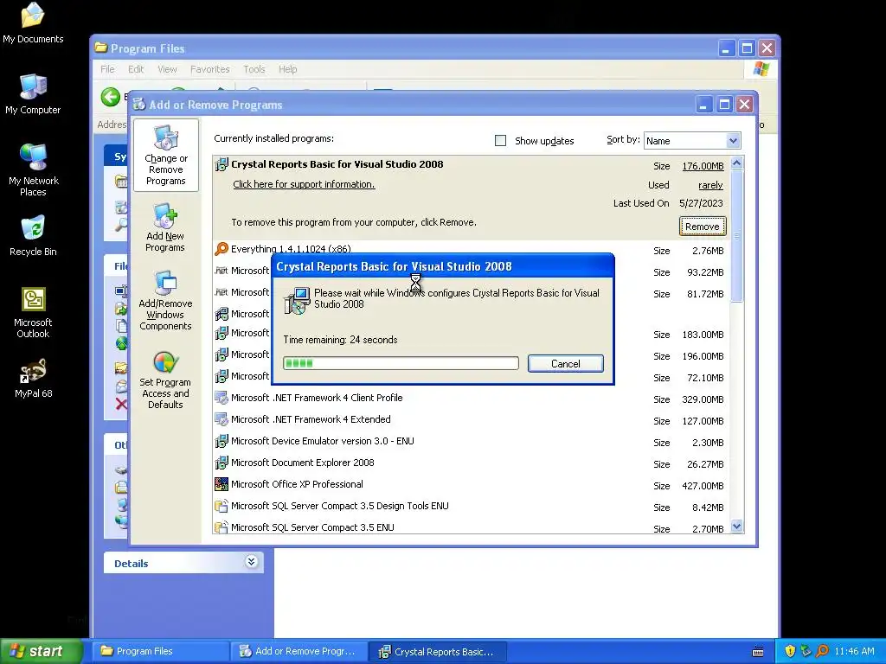Viewport: 886px width, 664px height.
Task: Click the Remove button for Crystal Reports
Action: tap(703, 227)
